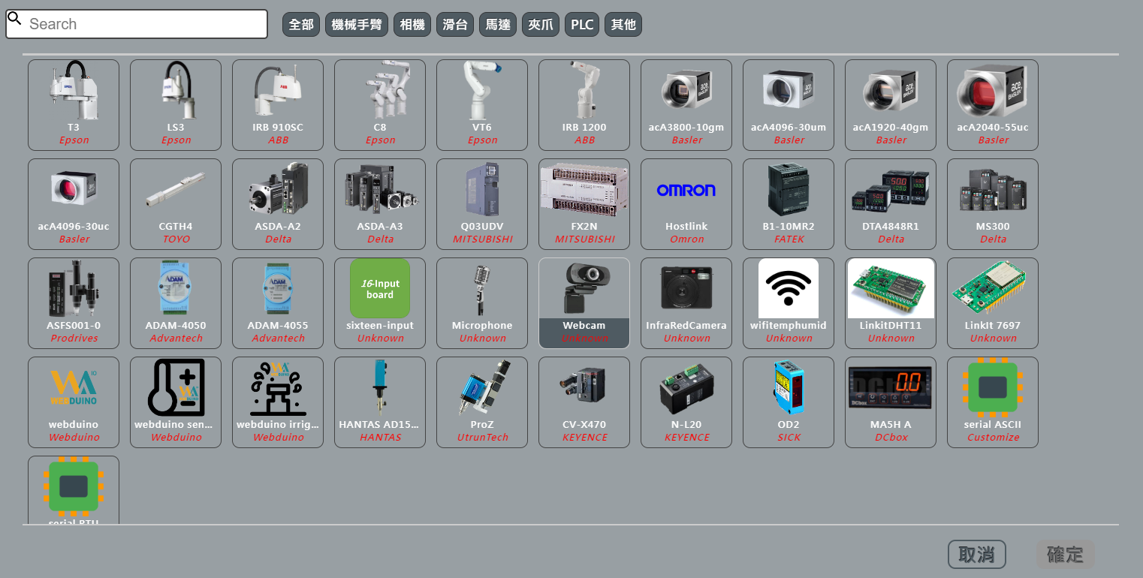The height and width of the screenshot is (578, 1143).
Task: Select the DCbox MA5H A meter
Action: click(x=891, y=402)
